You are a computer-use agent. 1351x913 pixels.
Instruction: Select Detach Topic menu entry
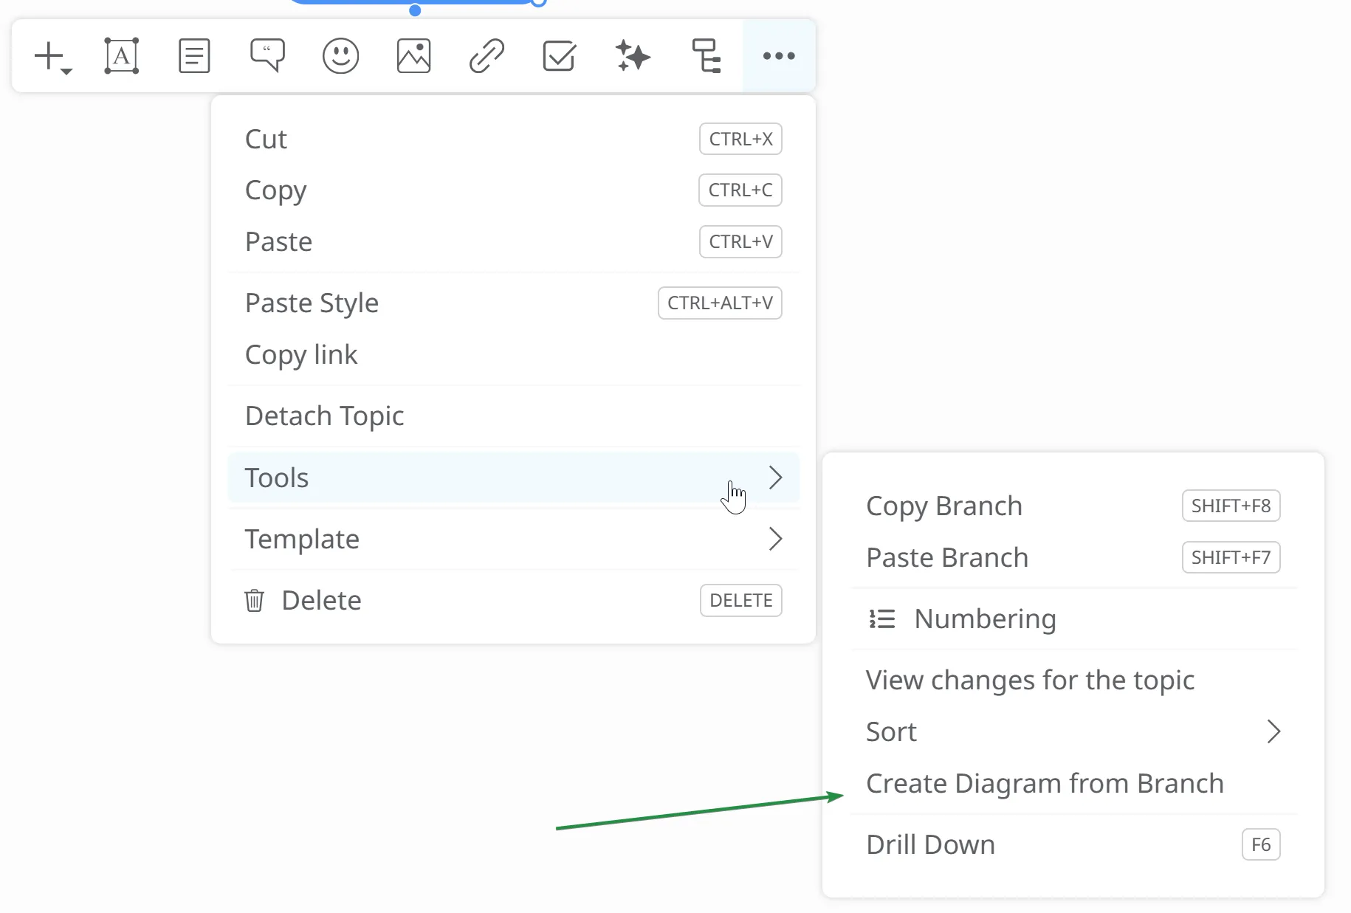pos(324,416)
